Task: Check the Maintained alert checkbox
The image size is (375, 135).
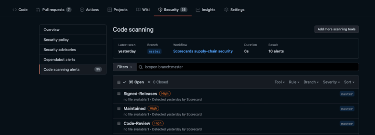Action: coord(119,108)
